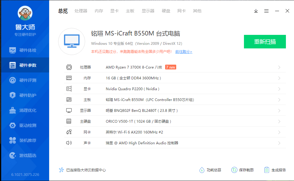Screen dimensions: 294x181
Task: Switch to the 其他 tab
Action: [197, 11]
